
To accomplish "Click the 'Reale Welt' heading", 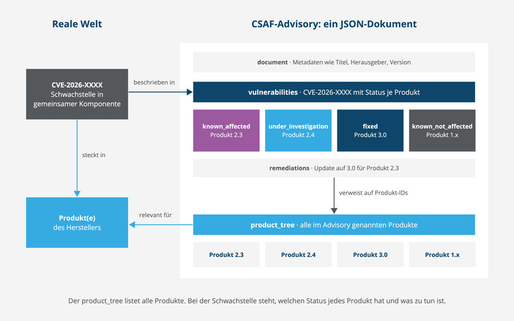I will coord(77,24).
